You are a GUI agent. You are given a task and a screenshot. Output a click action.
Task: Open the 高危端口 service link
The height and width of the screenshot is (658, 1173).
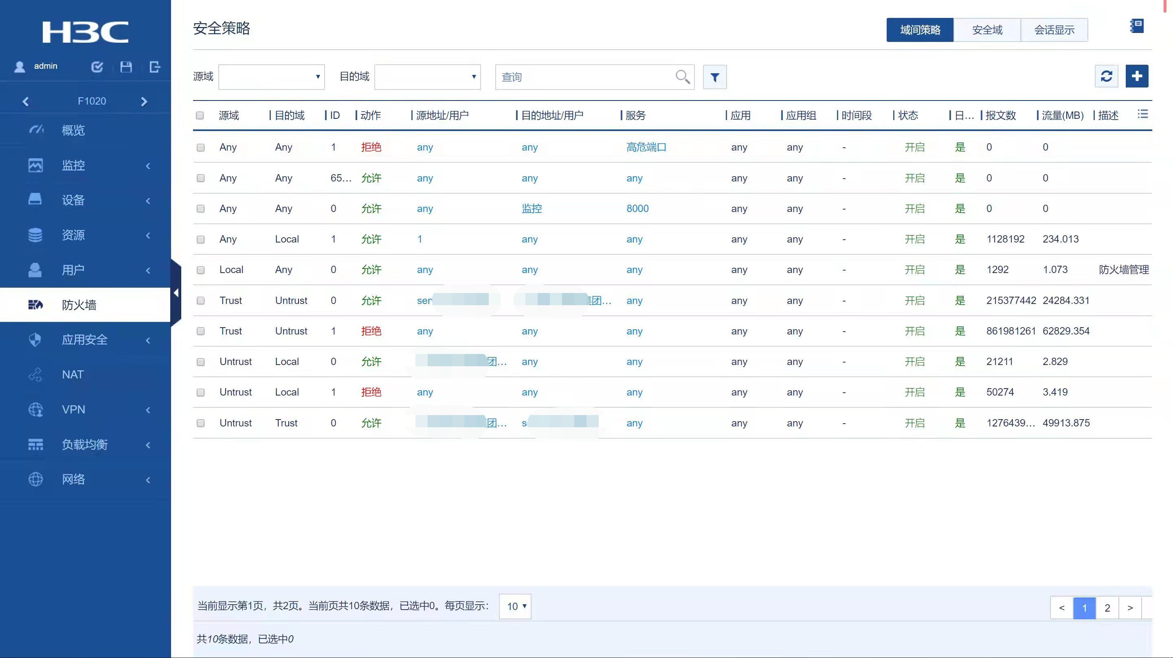[646, 147]
